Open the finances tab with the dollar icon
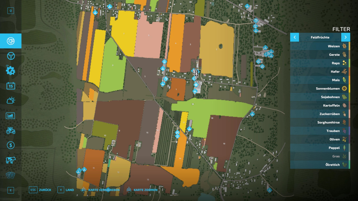The height and width of the screenshot is (201, 358). 11,145
